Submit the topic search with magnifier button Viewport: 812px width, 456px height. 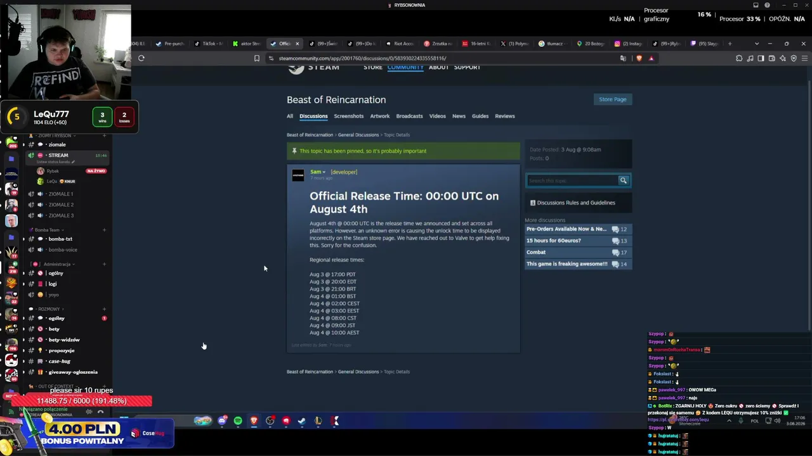(623, 180)
